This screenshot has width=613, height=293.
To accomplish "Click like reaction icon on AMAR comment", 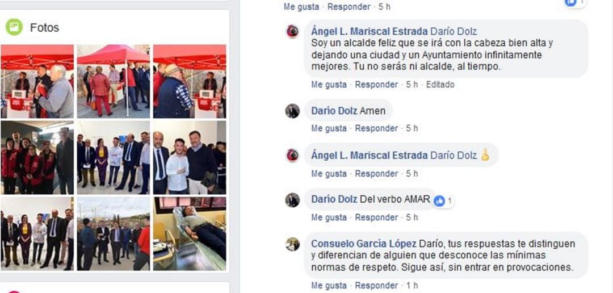I will pos(439,201).
